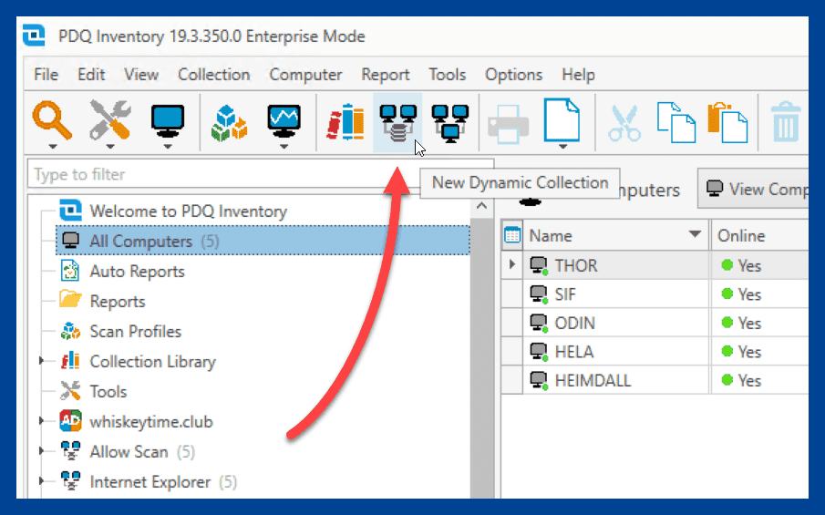Screen dimensions: 825x515
Task: Select All Computers in the tree
Action: 263,241
